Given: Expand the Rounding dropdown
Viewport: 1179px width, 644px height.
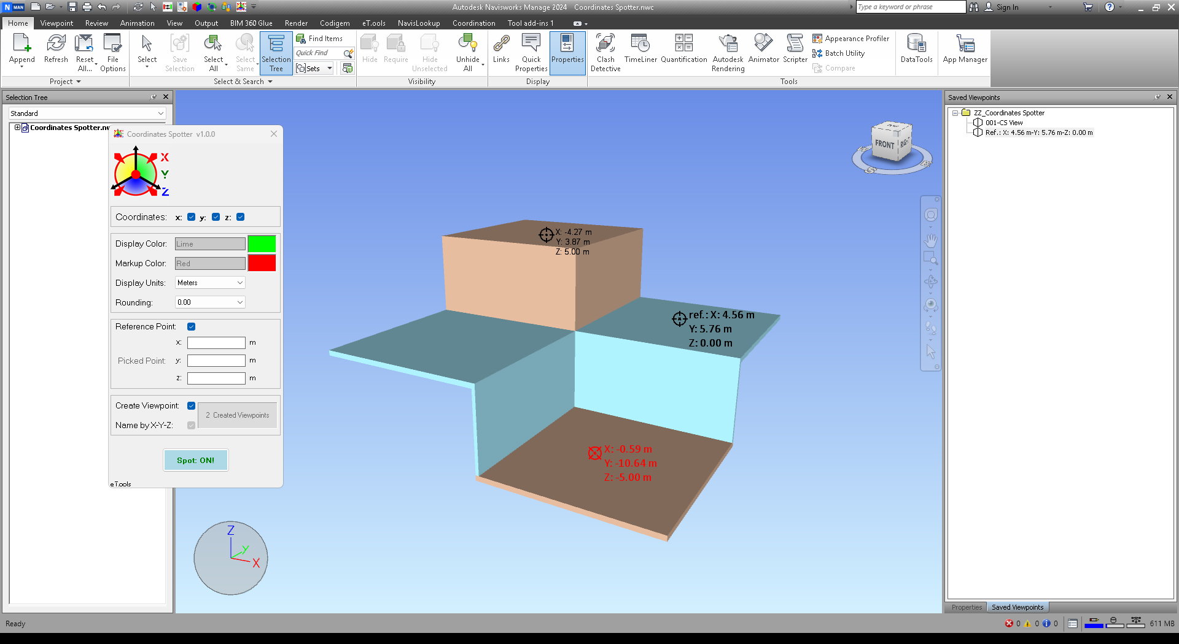Looking at the screenshot, I should point(210,302).
